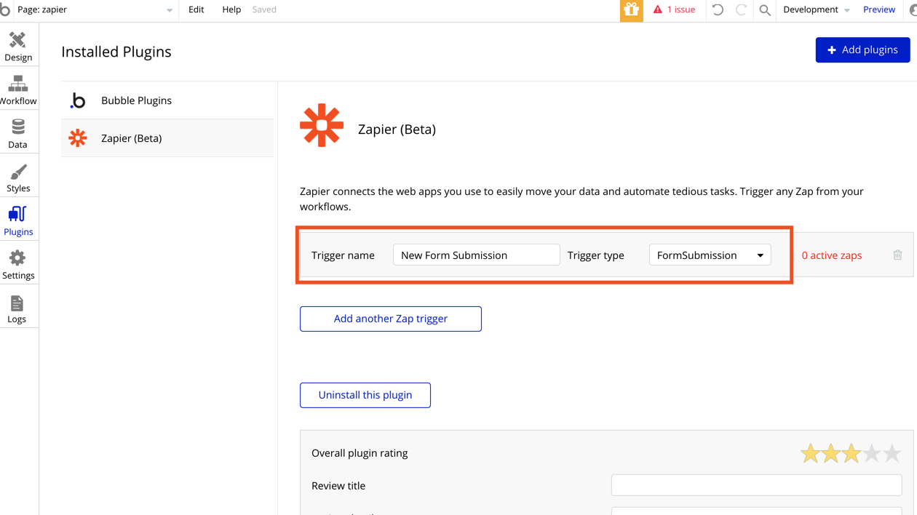Select Bubble Plugins in installed list
This screenshot has height=515, width=917.
click(x=167, y=100)
